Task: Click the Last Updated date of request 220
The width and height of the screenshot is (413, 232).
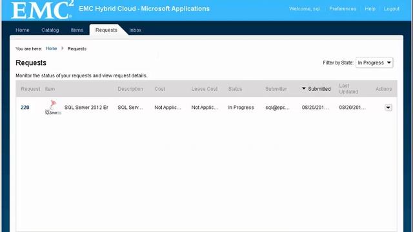Action: [352, 108]
